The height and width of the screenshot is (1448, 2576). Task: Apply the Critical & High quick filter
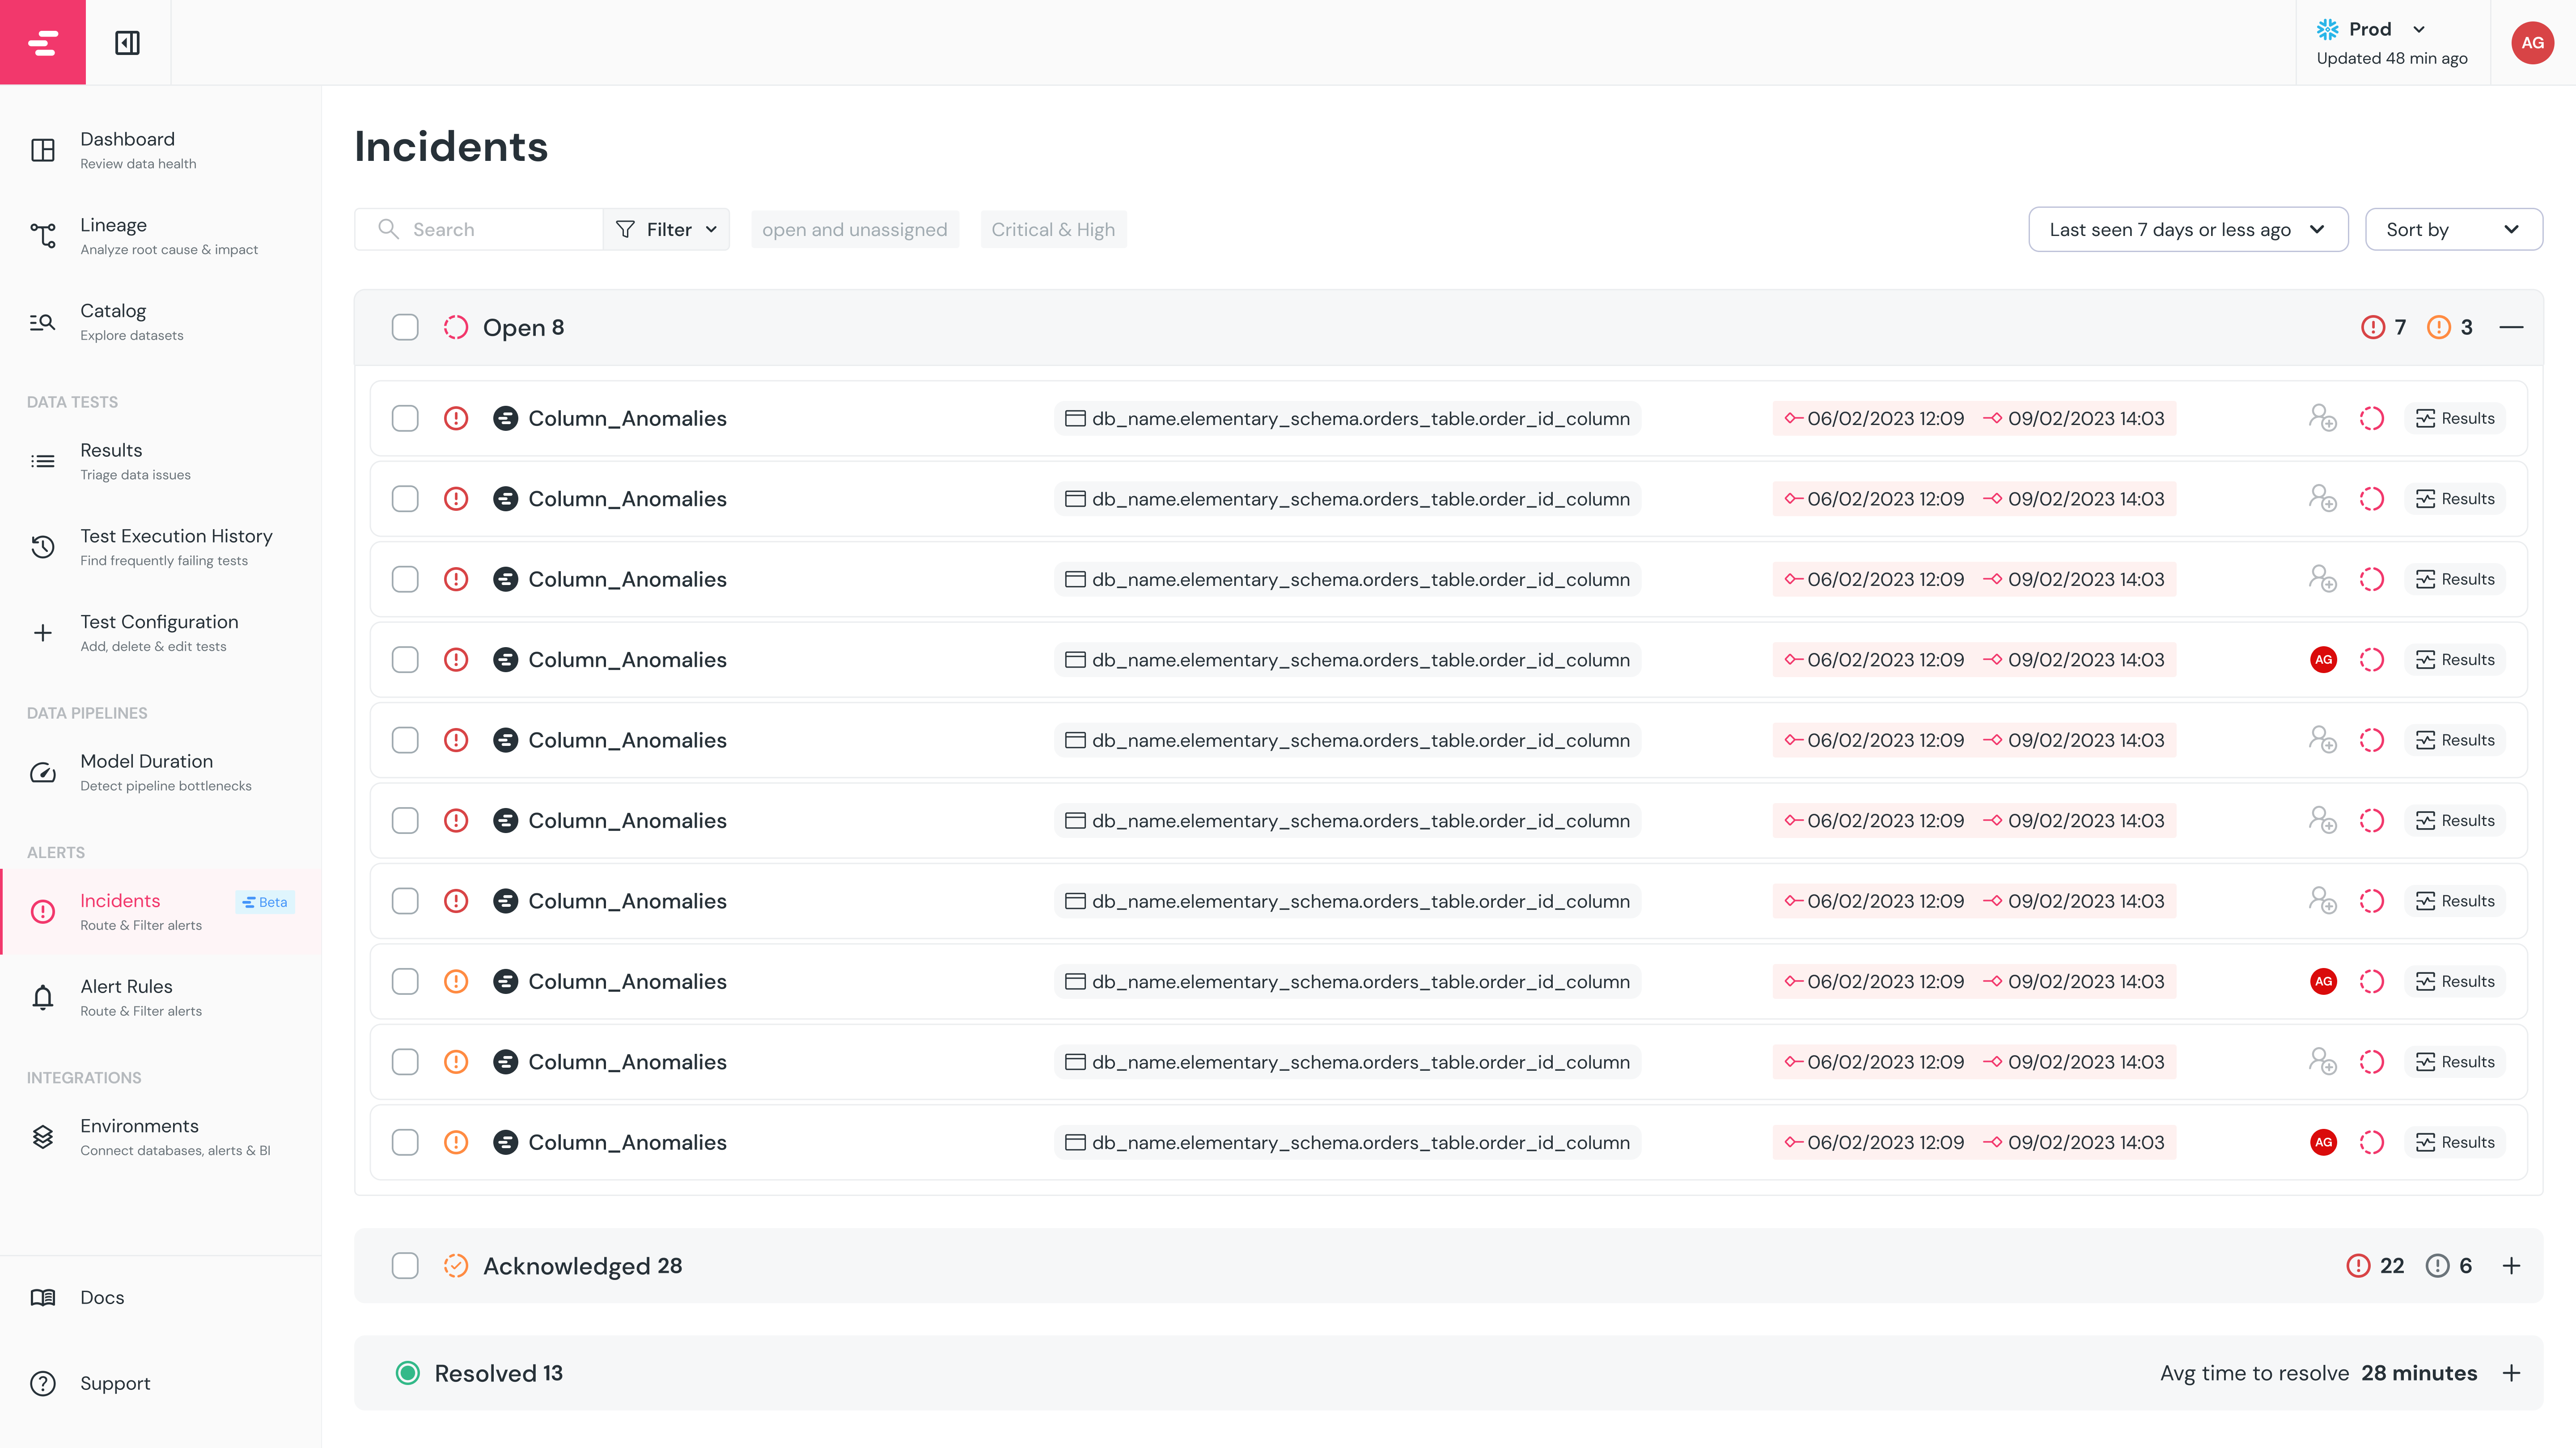(1053, 230)
